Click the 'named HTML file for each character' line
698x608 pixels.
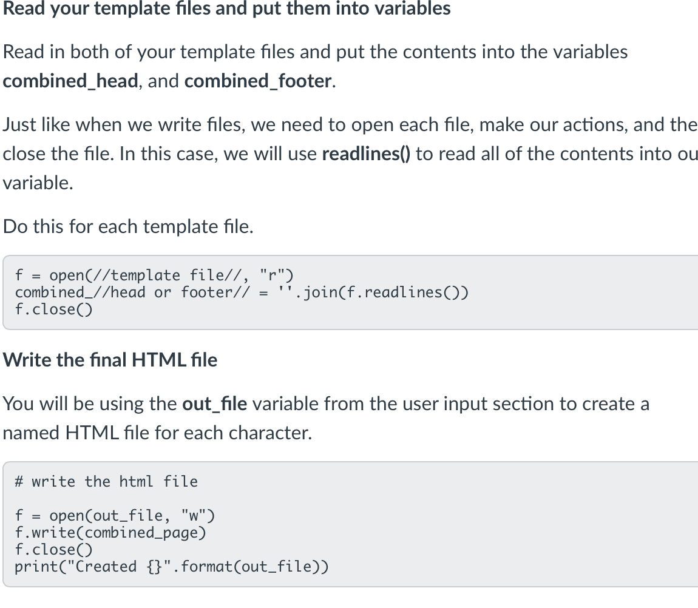(x=157, y=433)
